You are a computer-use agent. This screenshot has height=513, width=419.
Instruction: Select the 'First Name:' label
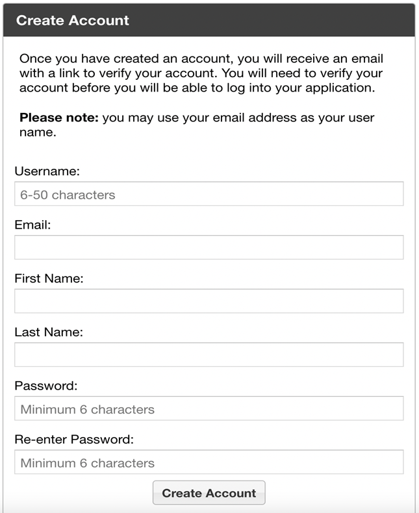click(49, 279)
